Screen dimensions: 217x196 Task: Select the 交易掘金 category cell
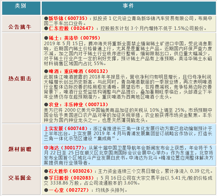(21, 180)
